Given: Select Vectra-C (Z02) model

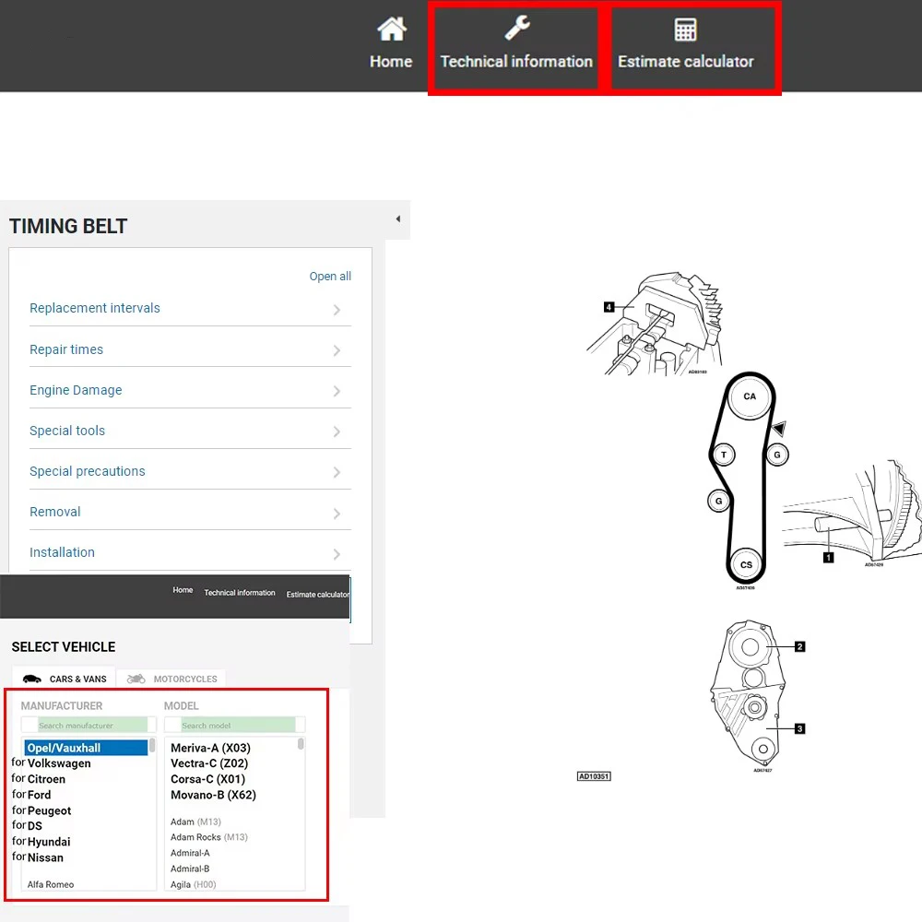Looking at the screenshot, I should 209,763.
